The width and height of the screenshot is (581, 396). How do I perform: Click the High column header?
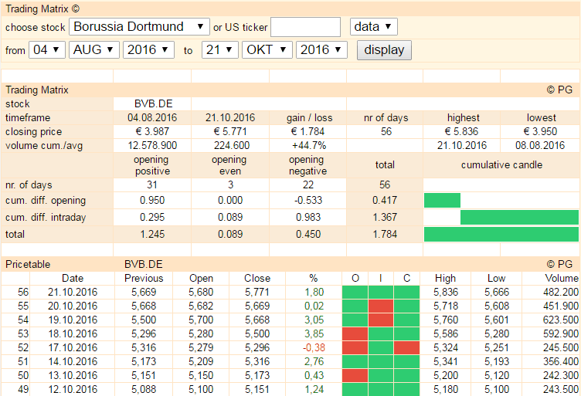[445, 279]
